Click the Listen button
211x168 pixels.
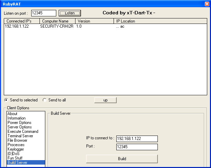[70, 13]
